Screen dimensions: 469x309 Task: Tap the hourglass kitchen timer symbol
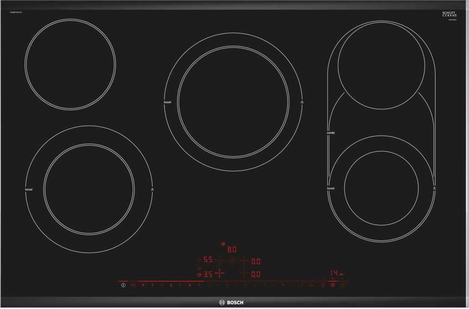click(x=323, y=285)
